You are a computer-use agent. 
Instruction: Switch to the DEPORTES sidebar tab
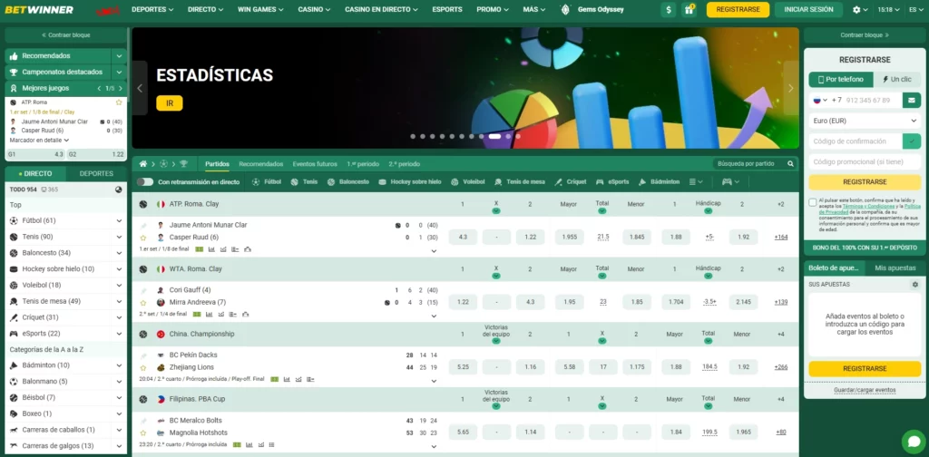point(96,173)
